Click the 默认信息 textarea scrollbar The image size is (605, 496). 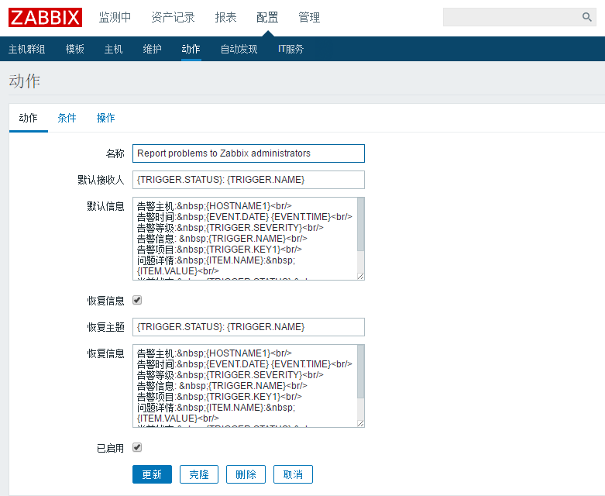361,224
